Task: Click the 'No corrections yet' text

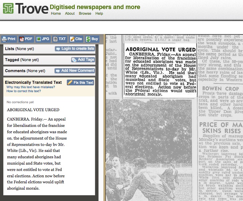Action: click(x=20, y=102)
